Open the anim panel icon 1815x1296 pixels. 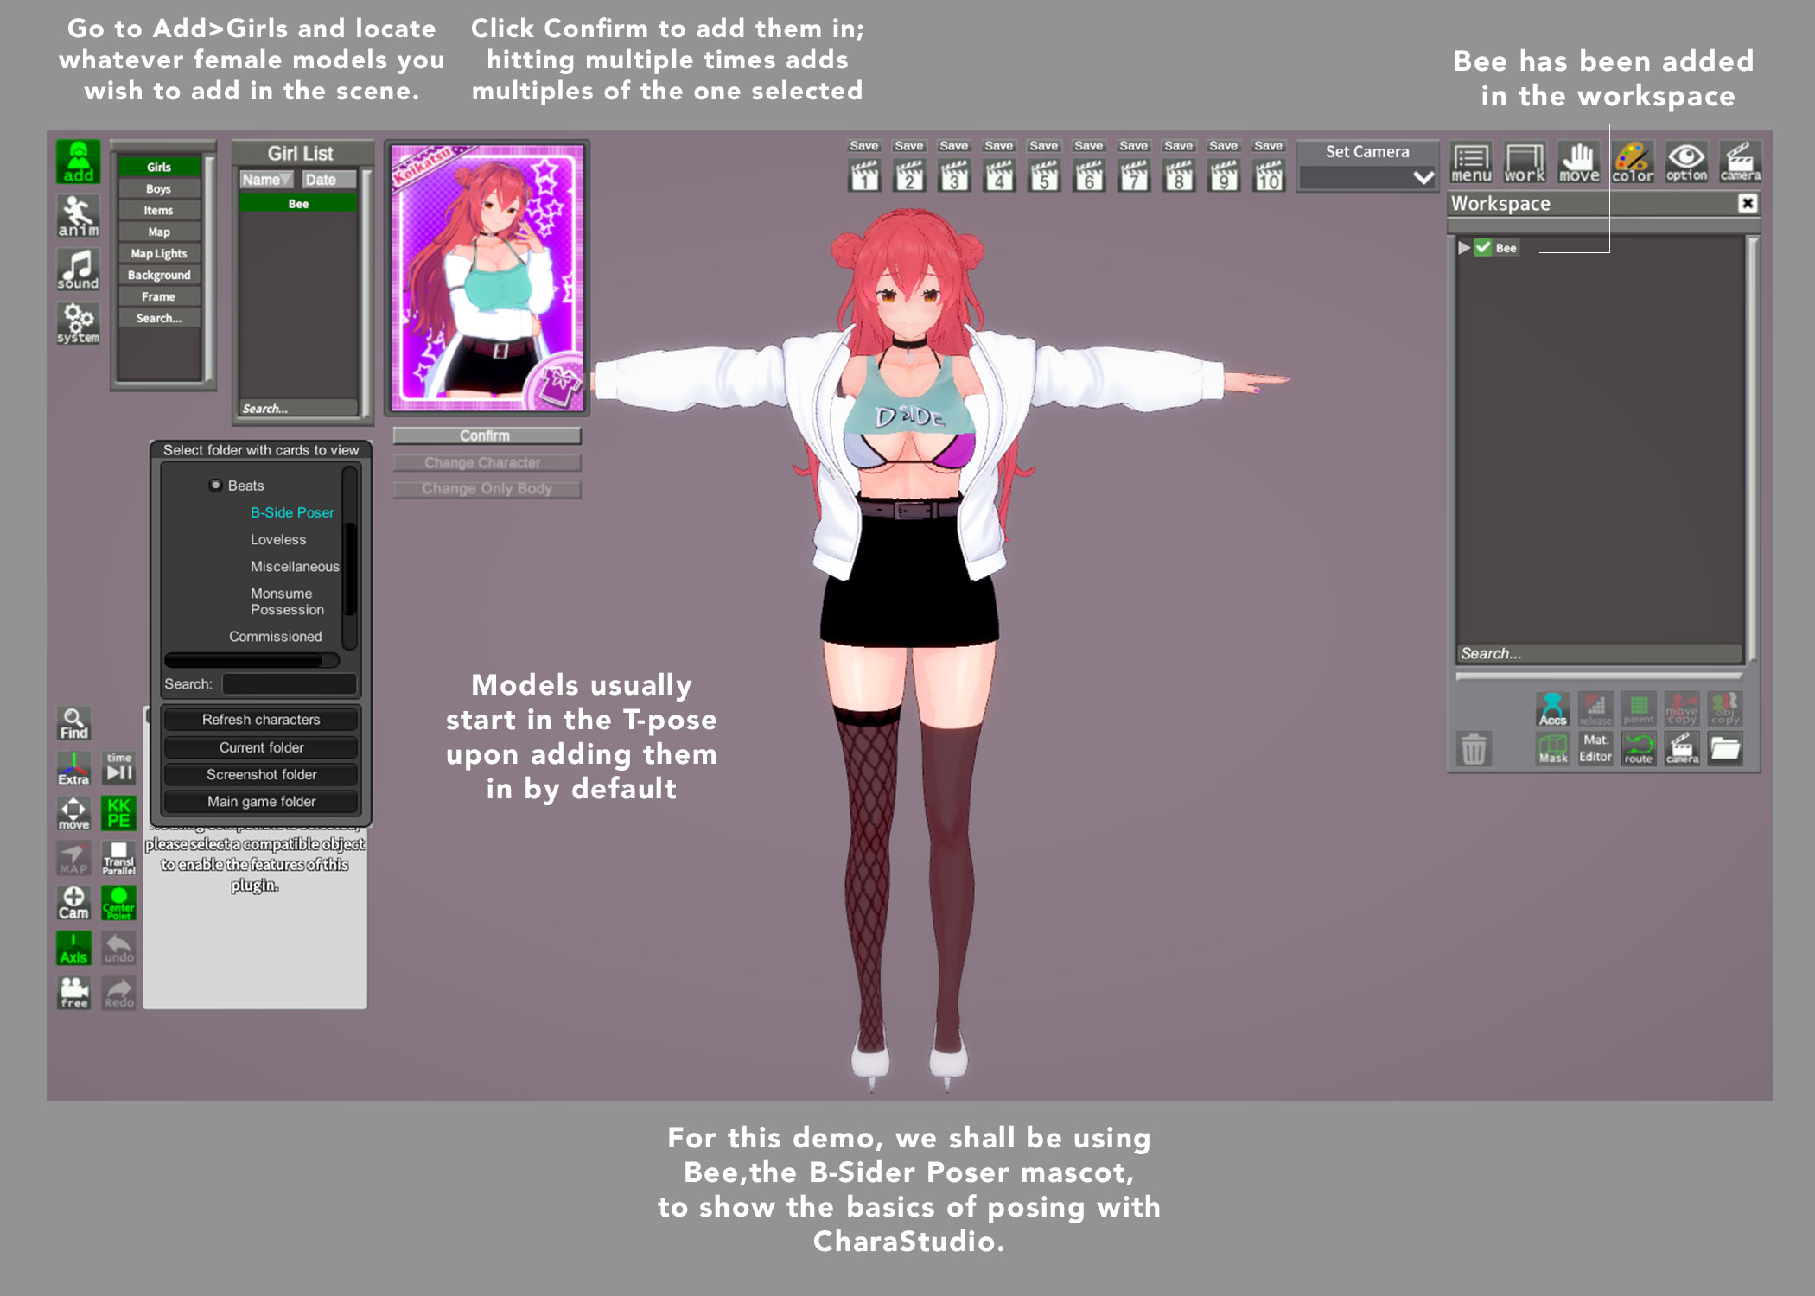point(78,215)
